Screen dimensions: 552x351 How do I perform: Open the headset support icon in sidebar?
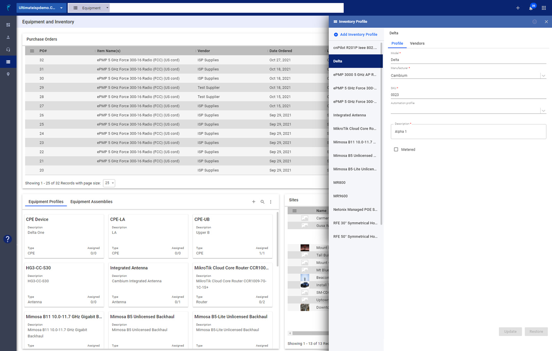pyautogui.click(x=8, y=50)
